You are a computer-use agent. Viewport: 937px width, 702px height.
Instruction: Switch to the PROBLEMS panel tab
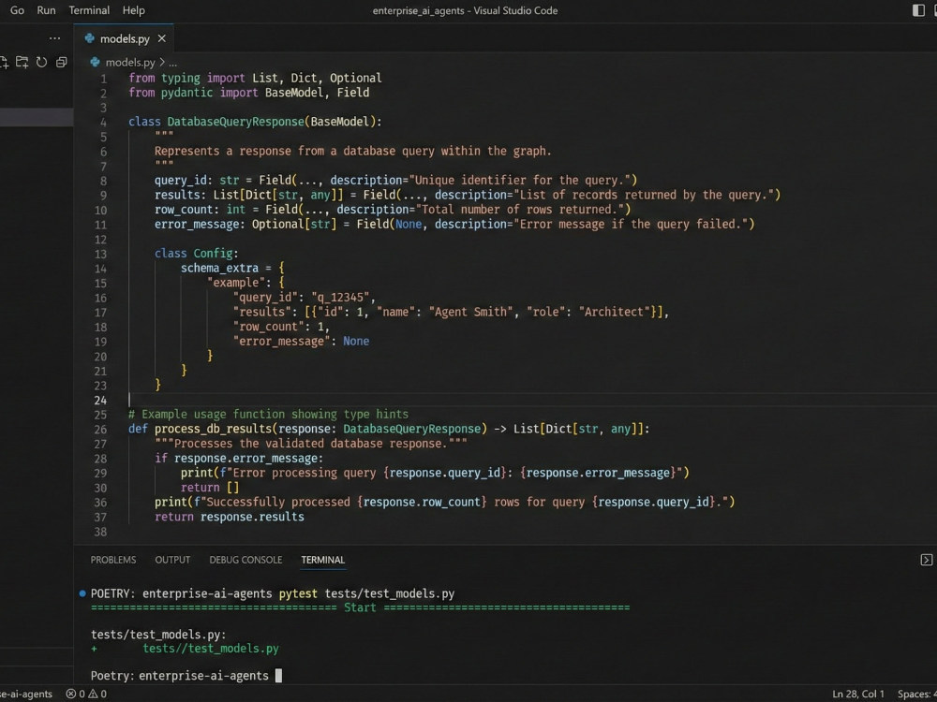pyautogui.click(x=113, y=560)
